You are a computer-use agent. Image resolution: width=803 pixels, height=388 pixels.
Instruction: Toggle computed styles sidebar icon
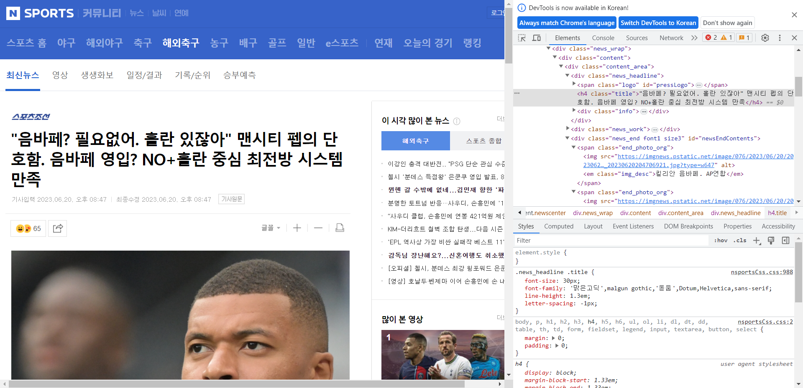pos(785,240)
